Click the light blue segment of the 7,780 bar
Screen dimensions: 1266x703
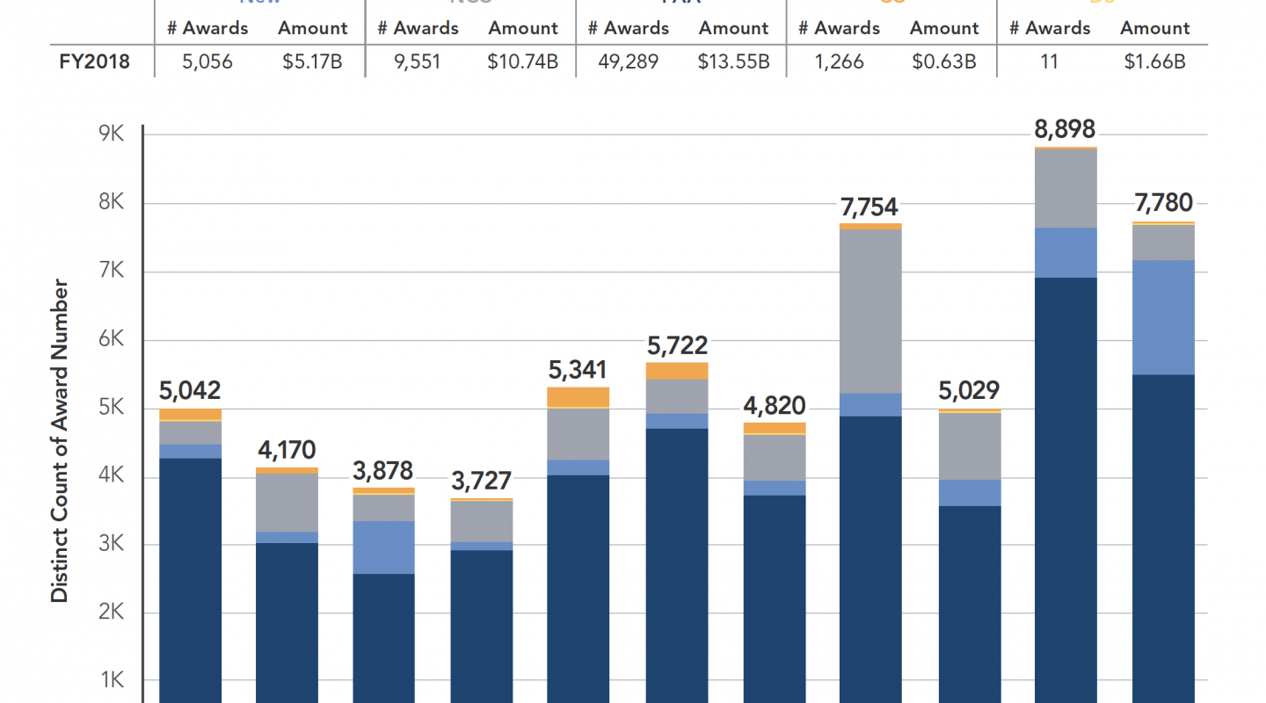coord(1163,317)
